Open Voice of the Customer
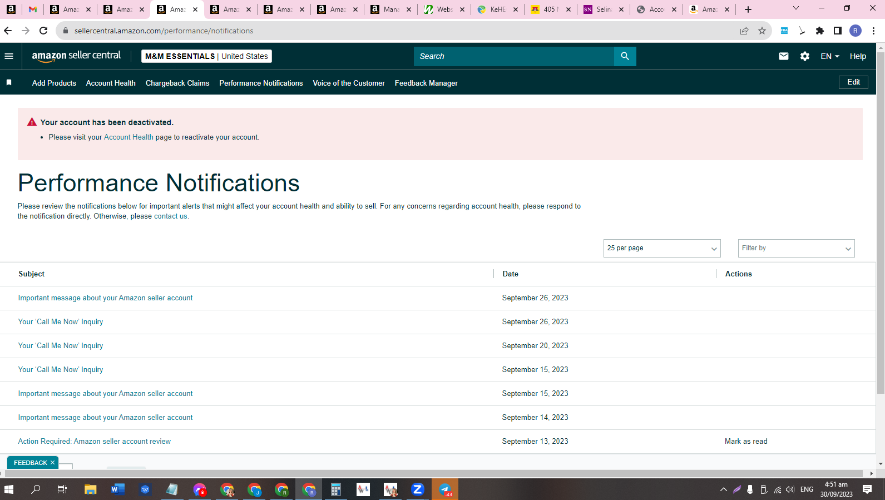Viewport: 885px width, 500px height. click(349, 83)
